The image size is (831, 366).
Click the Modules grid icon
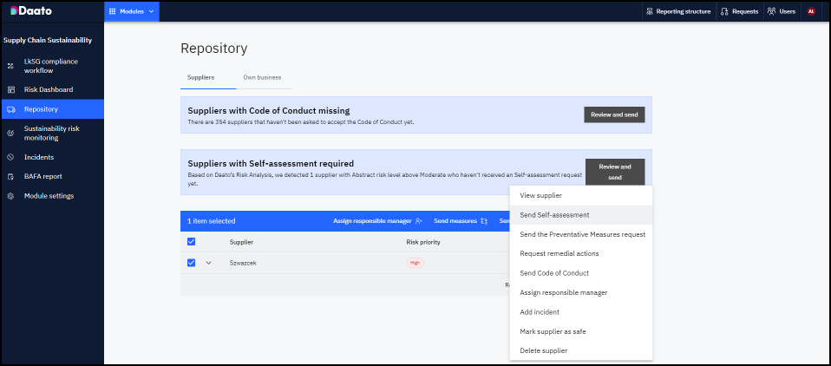click(x=113, y=11)
